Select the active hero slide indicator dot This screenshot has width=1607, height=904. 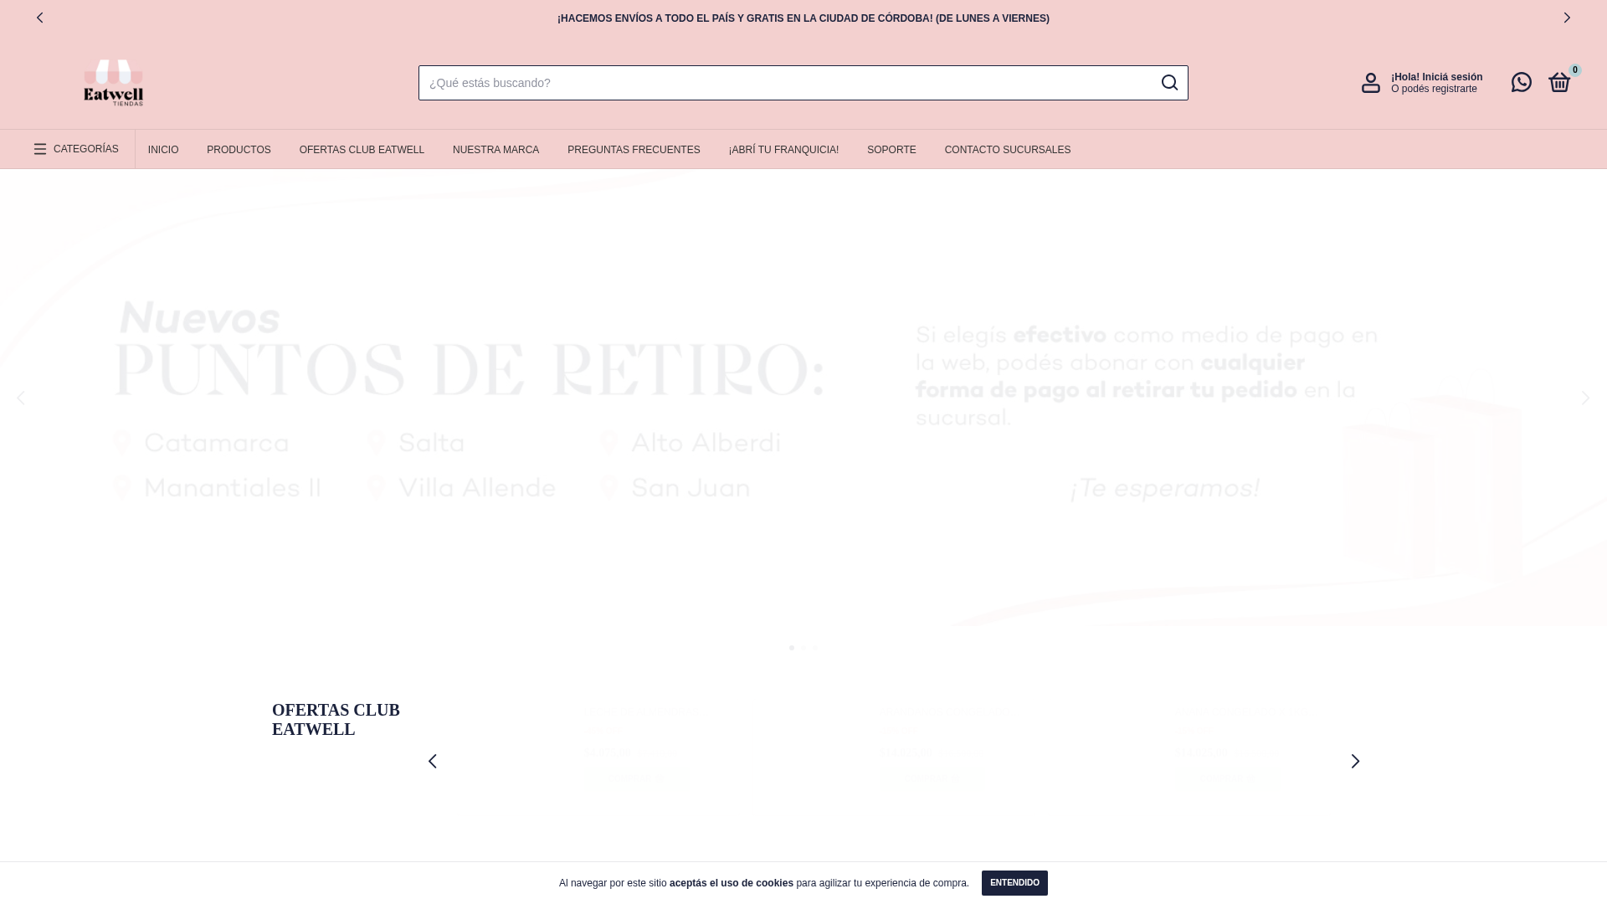(x=792, y=648)
